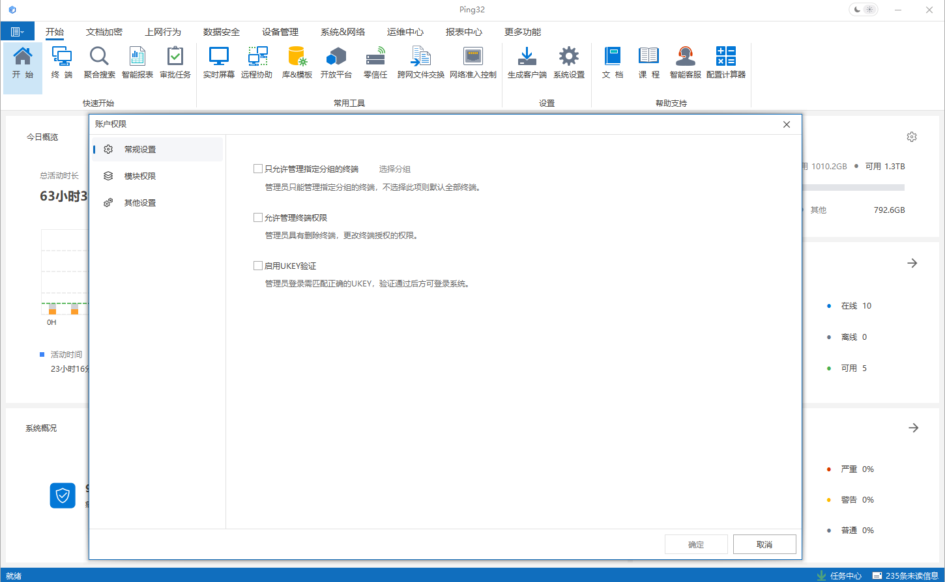Start 远程协助 remote assistance

click(257, 62)
